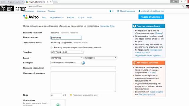Click the favorites star icon

(110, 11)
